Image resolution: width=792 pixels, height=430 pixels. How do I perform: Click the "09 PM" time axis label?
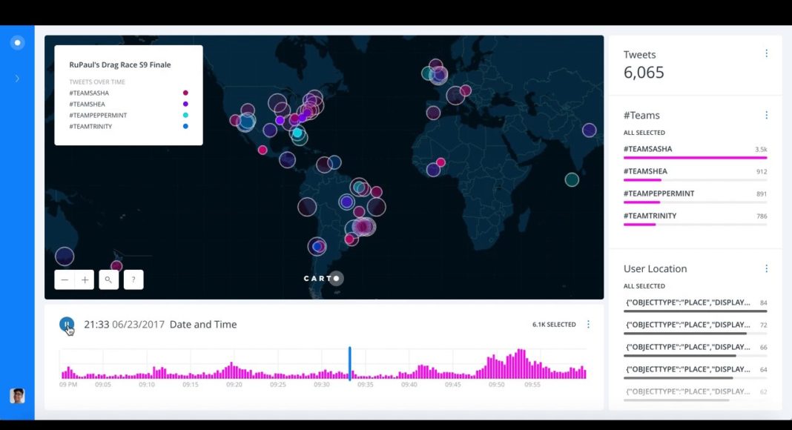(x=68, y=385)
